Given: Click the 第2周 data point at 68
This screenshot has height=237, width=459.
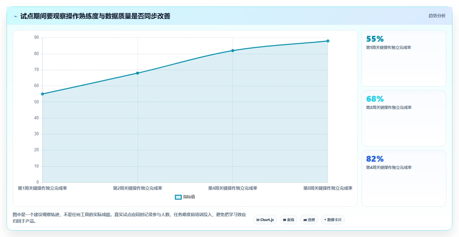Looking at the screenshot, I should [x=138, y=73].
